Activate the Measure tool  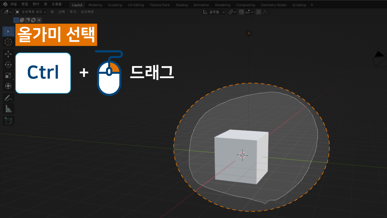coord(8,108)
